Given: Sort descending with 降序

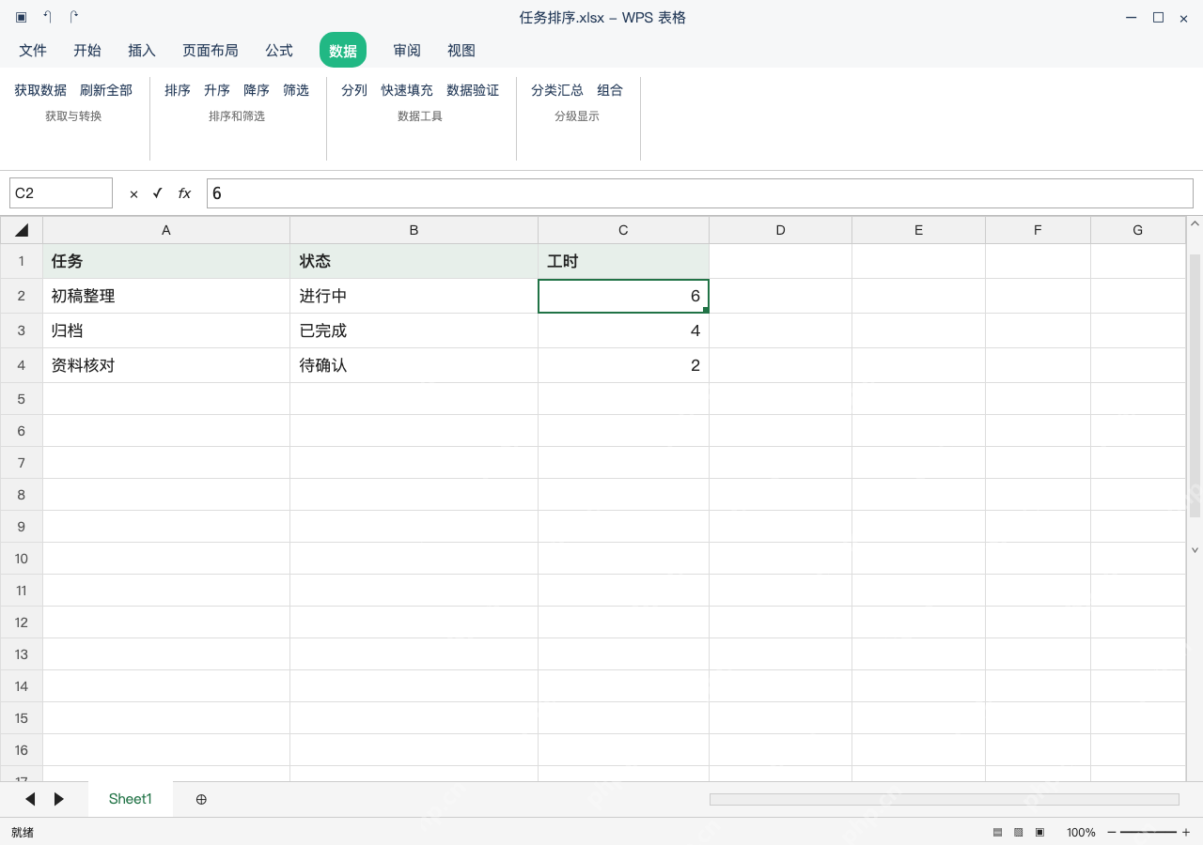Looking at the screenshot, I should [x=257, y=90].
